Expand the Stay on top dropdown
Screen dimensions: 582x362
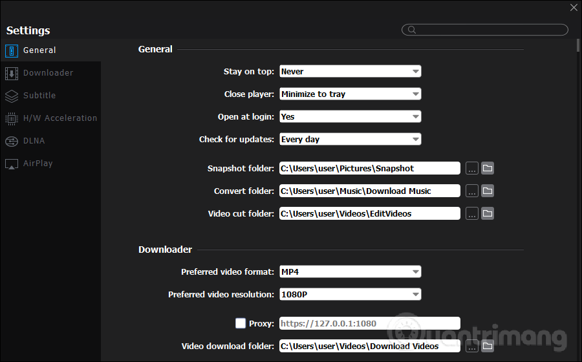(x=350, y=71)
